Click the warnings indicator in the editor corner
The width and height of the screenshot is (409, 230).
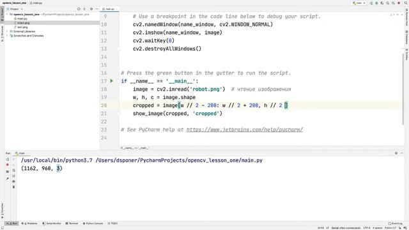(392, 15)
